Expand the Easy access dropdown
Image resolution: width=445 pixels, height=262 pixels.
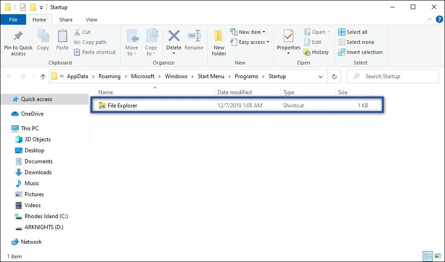point(268,42)
